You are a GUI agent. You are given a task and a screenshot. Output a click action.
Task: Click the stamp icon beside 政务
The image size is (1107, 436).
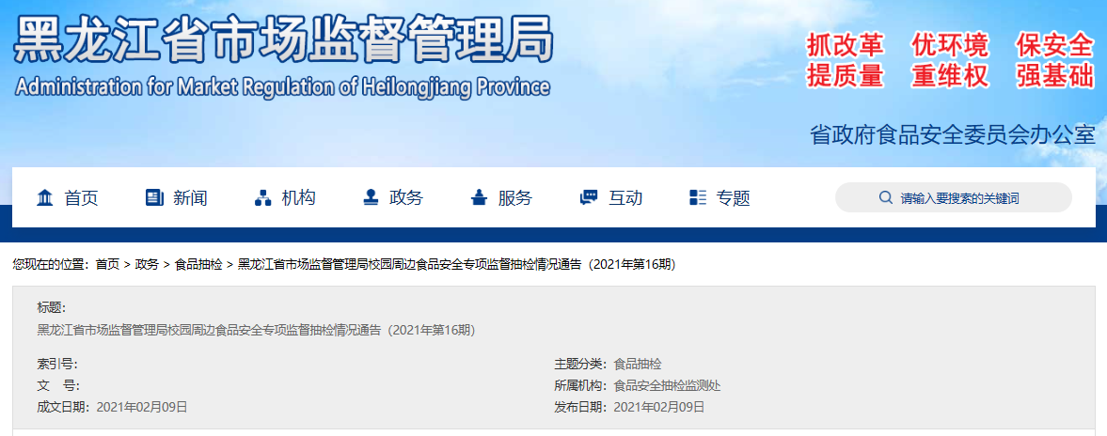tap(372, 197)
